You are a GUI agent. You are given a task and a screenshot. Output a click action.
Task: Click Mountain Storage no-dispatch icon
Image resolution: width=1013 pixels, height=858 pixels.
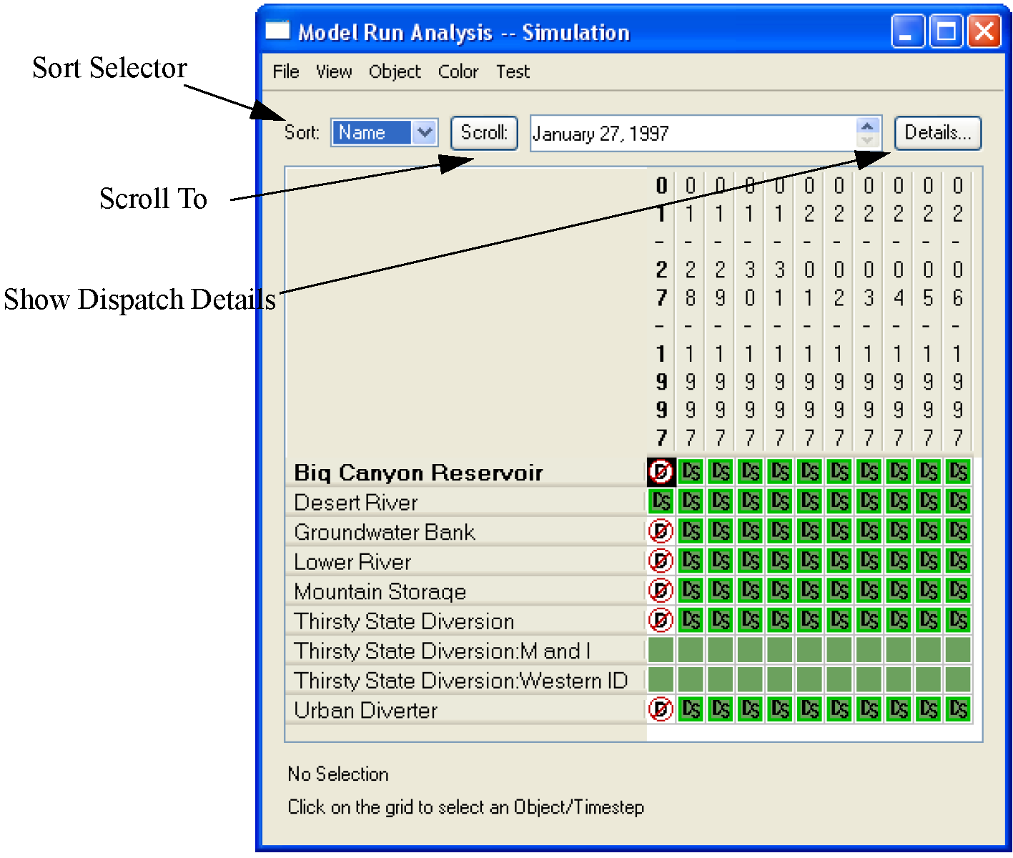[x=661, y=591]
